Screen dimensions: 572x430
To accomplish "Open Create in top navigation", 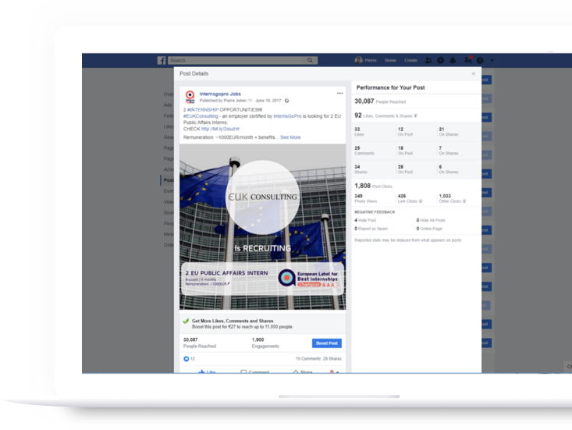I will pos(410,60).
